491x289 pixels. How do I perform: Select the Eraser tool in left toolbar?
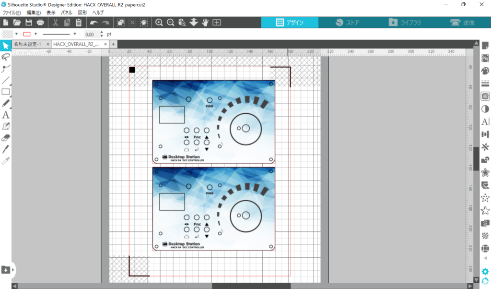6,138
